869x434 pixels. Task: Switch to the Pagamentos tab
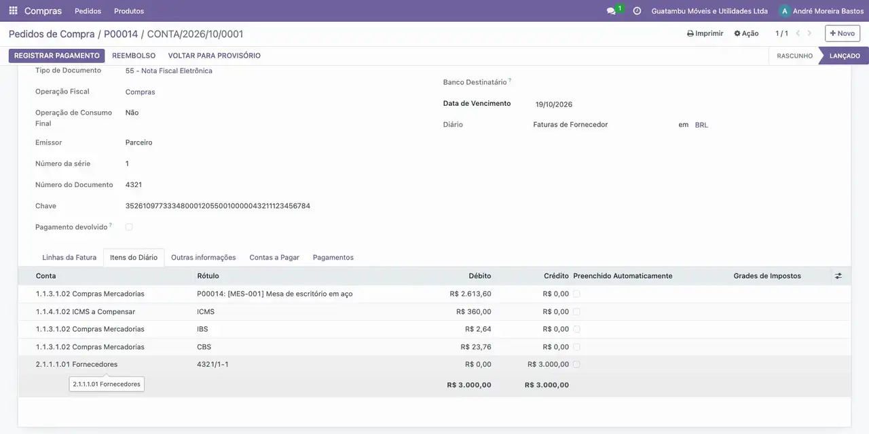[x=333, y=258]
